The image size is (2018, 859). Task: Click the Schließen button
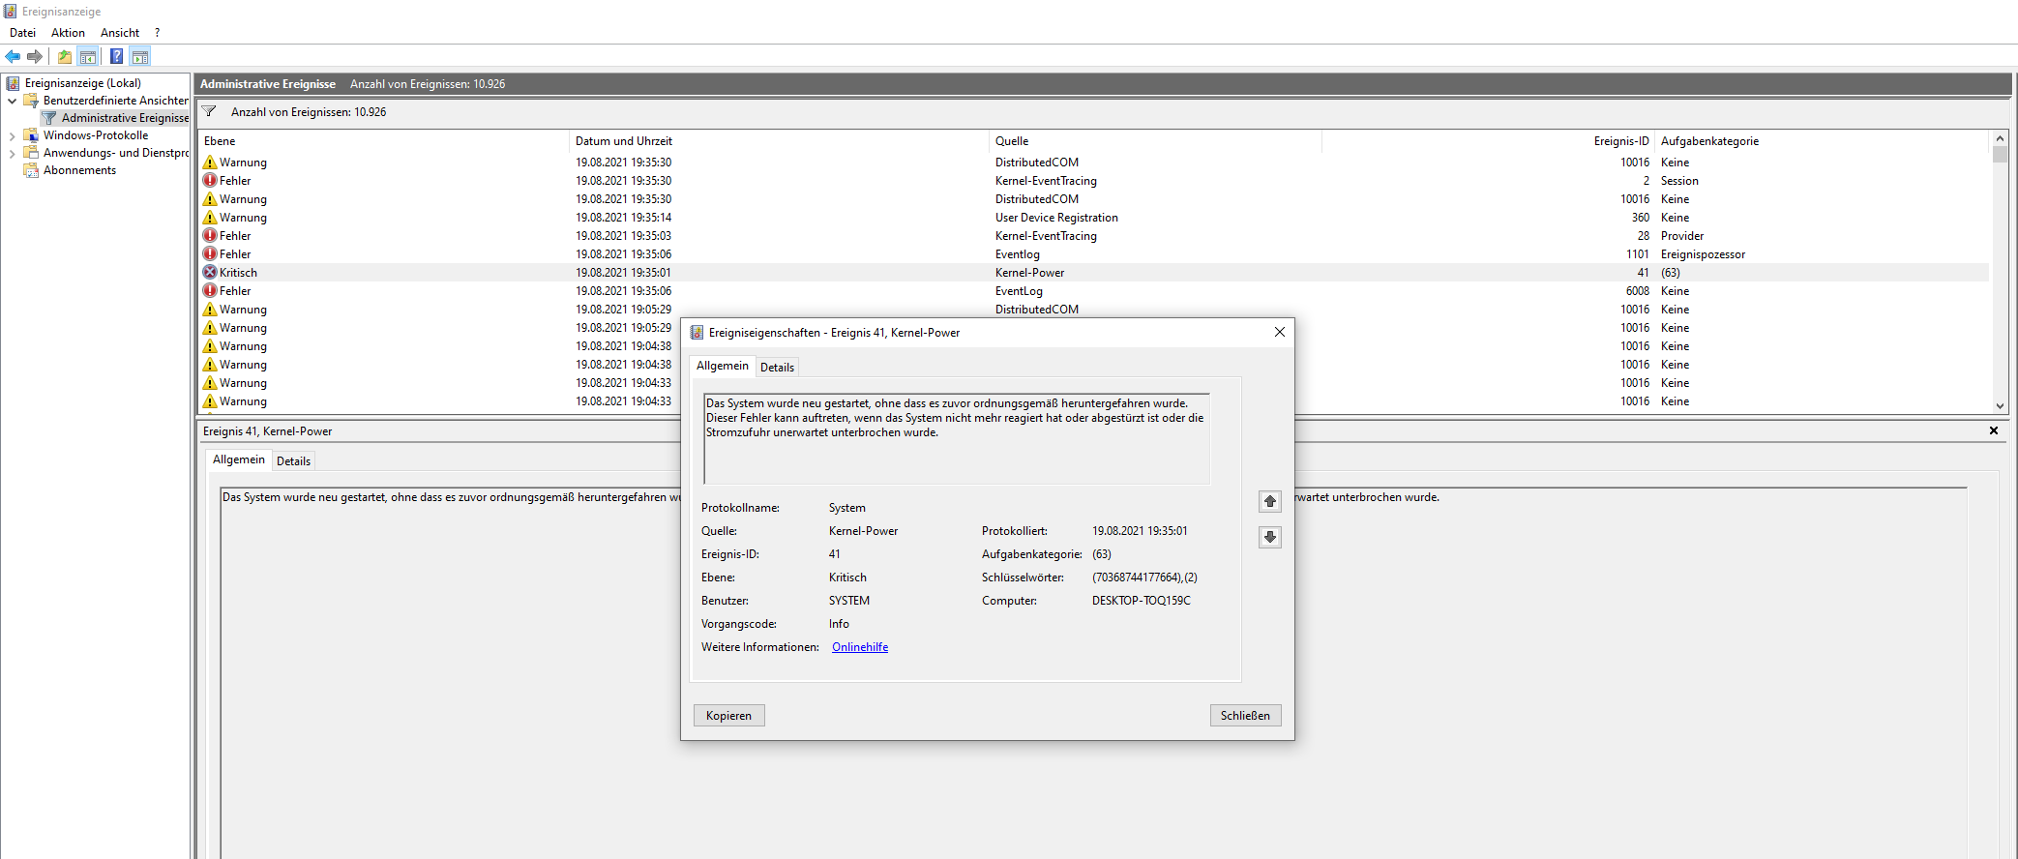1245,716
